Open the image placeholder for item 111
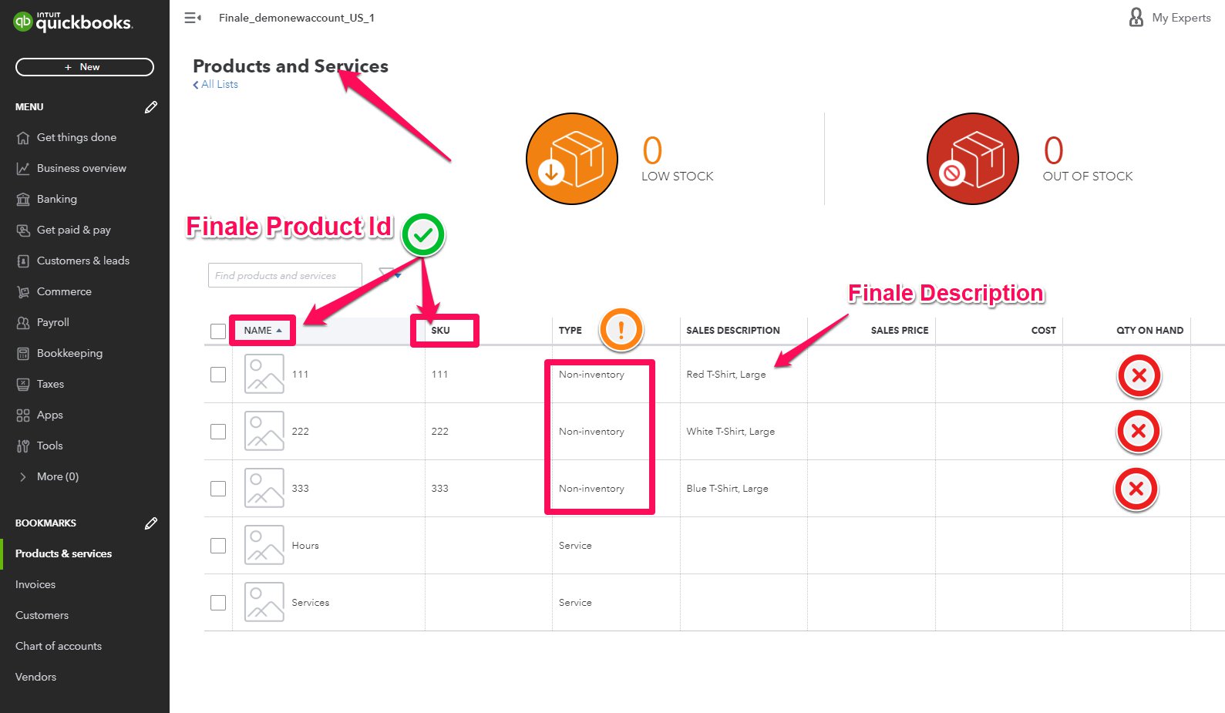This screenshot has width=1225, height=713. [x=264, y=374]
